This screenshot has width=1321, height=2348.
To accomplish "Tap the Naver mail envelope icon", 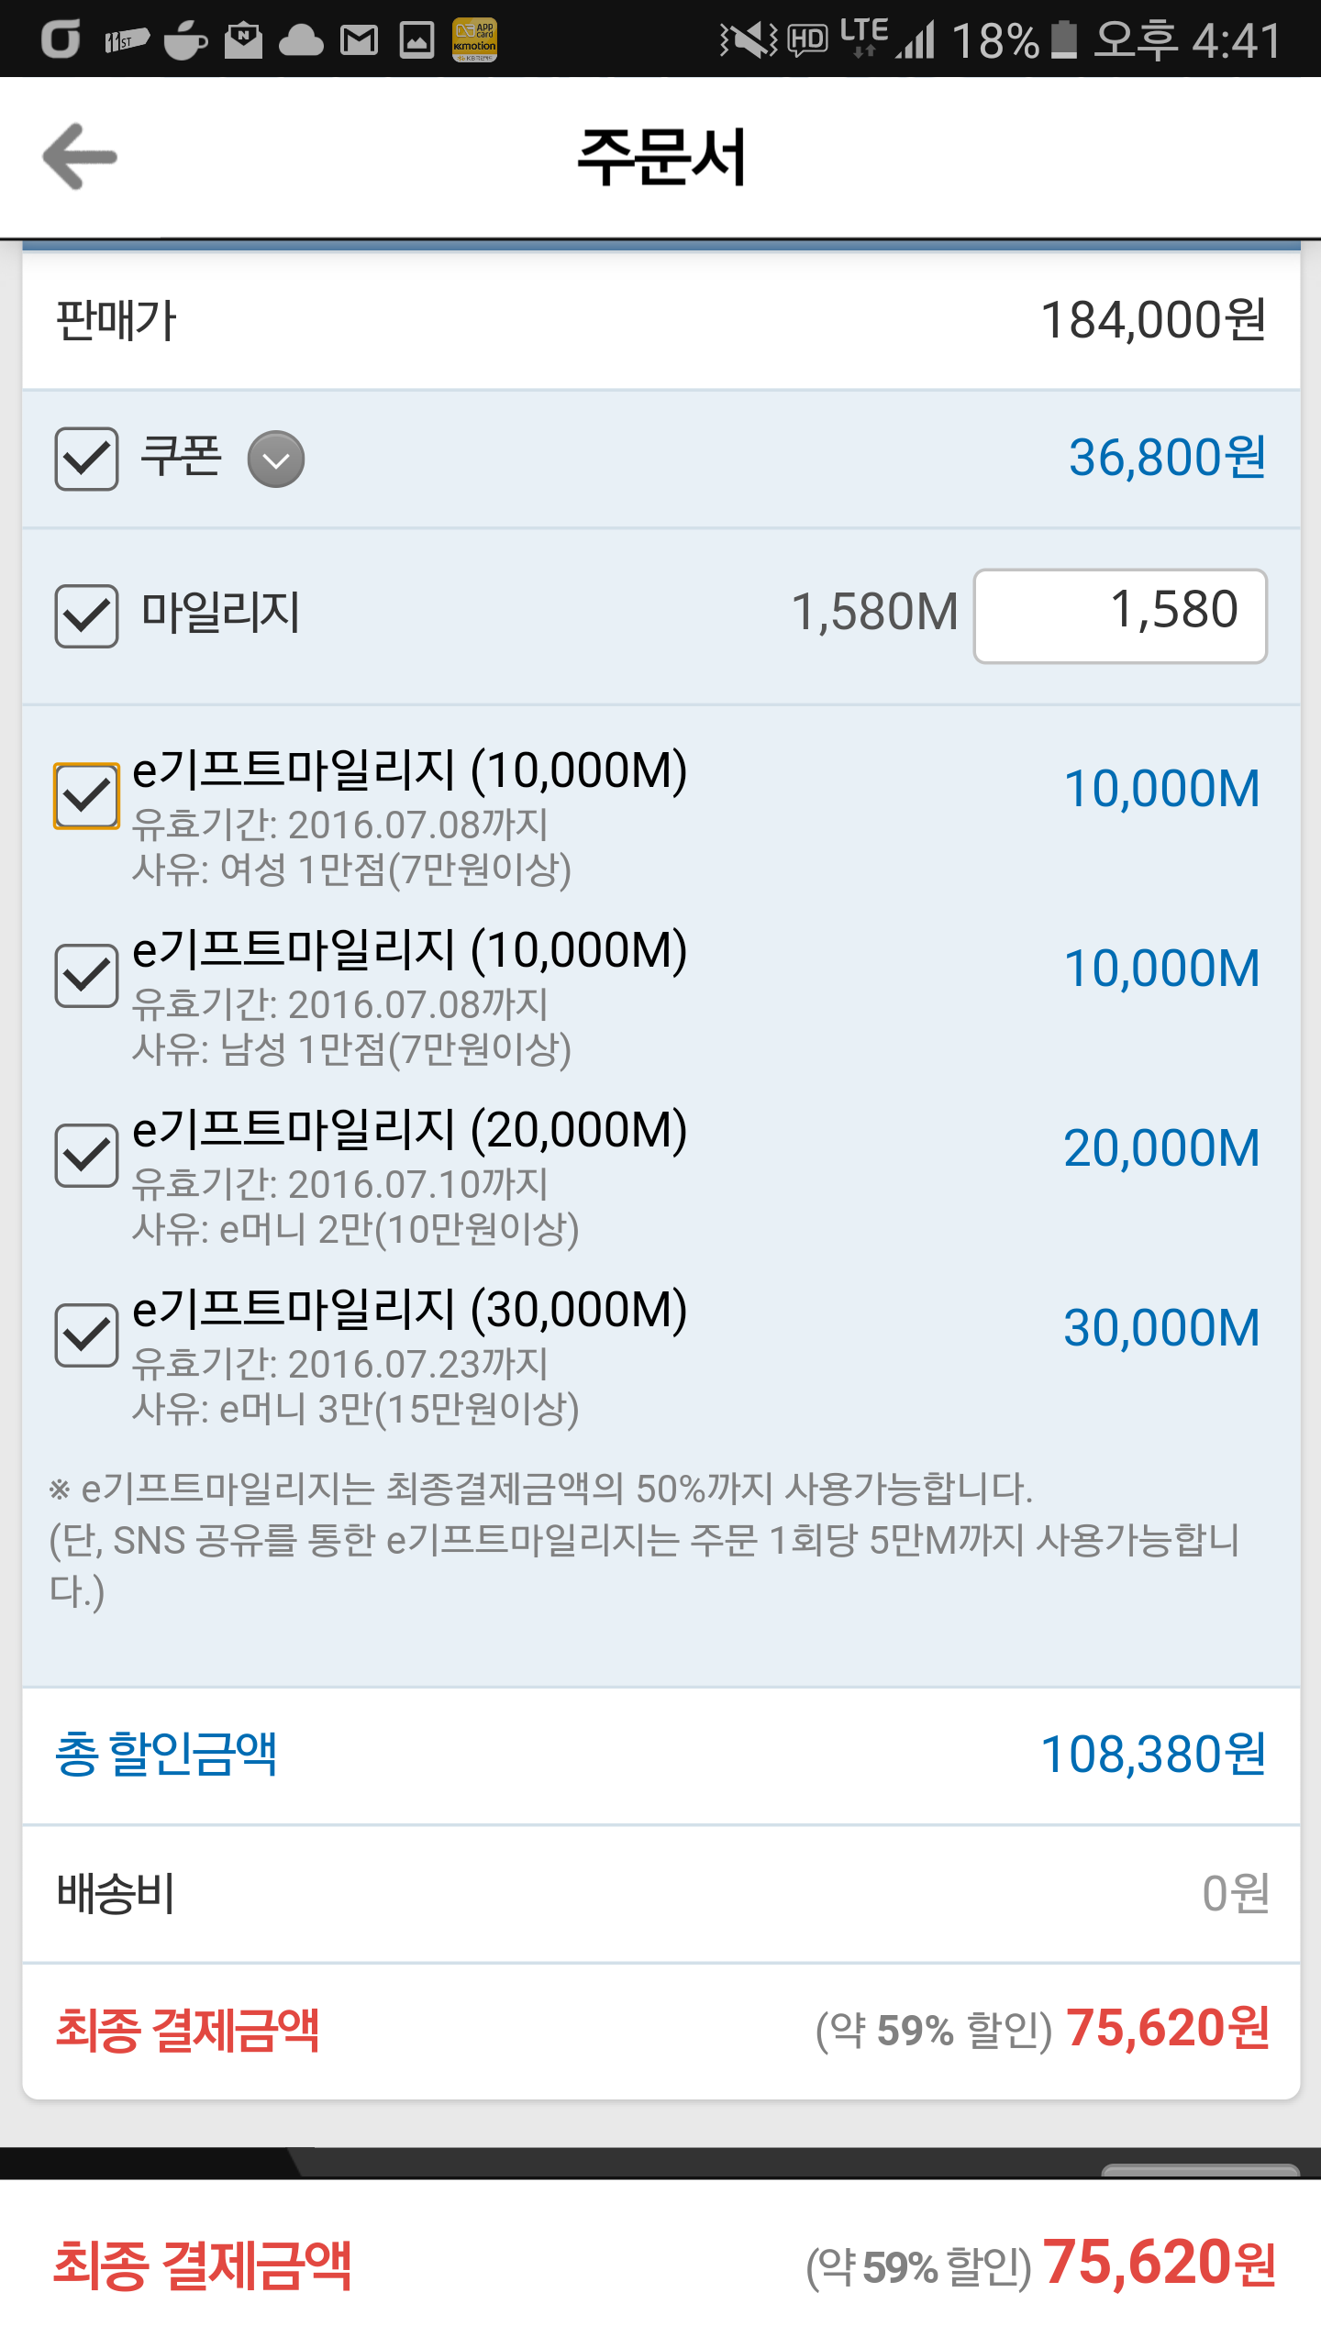I will tap(243, 41).
